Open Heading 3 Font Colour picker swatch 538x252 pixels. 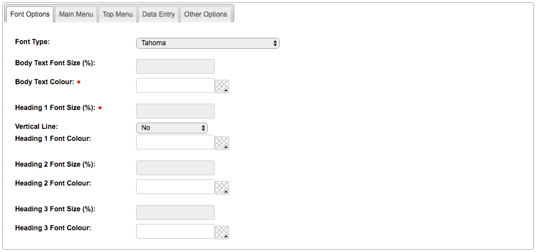pos(222,232)
